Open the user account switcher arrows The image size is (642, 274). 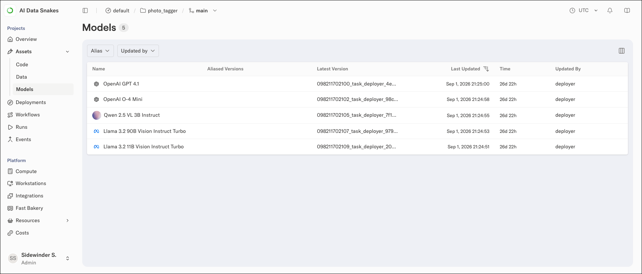pos(67,259)
